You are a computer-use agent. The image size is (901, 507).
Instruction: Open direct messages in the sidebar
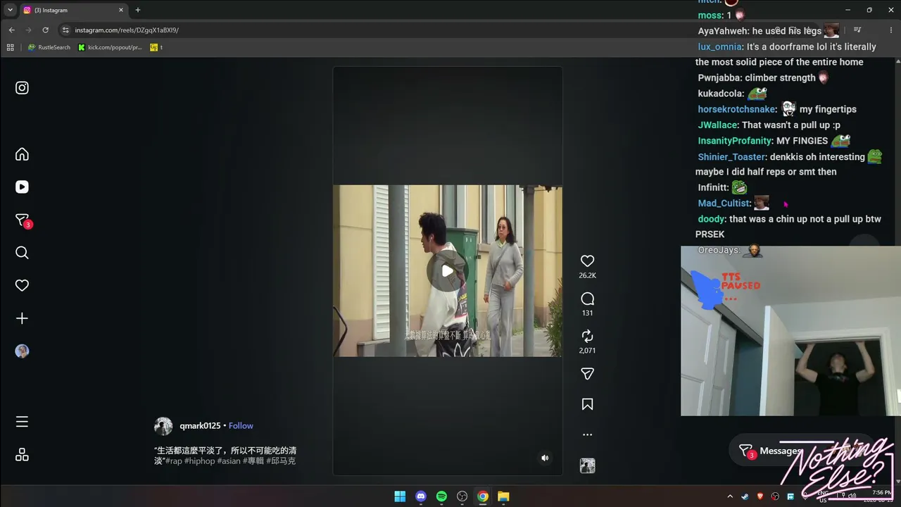[22, 220]
